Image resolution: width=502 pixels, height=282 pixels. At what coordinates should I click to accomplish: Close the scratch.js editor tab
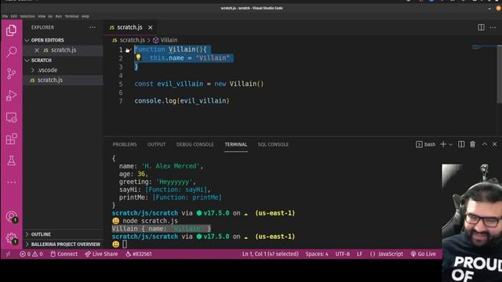point(150,27)
